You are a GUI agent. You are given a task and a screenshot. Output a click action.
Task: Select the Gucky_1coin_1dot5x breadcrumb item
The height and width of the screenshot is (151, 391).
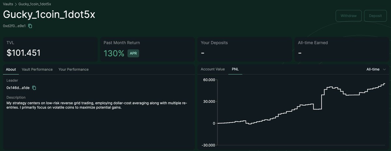(x=35, y=4)
